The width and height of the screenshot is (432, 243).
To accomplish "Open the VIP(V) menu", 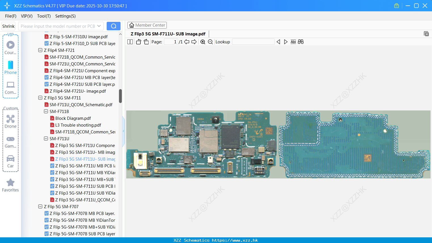I will tap(27, 16).
